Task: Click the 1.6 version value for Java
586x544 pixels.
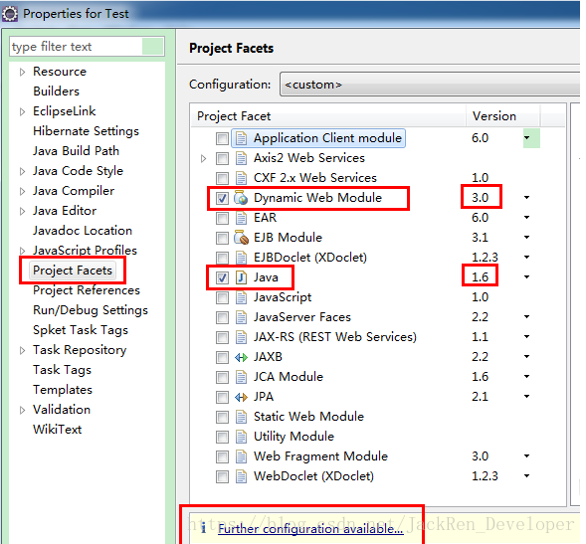Action: point(481,276)
